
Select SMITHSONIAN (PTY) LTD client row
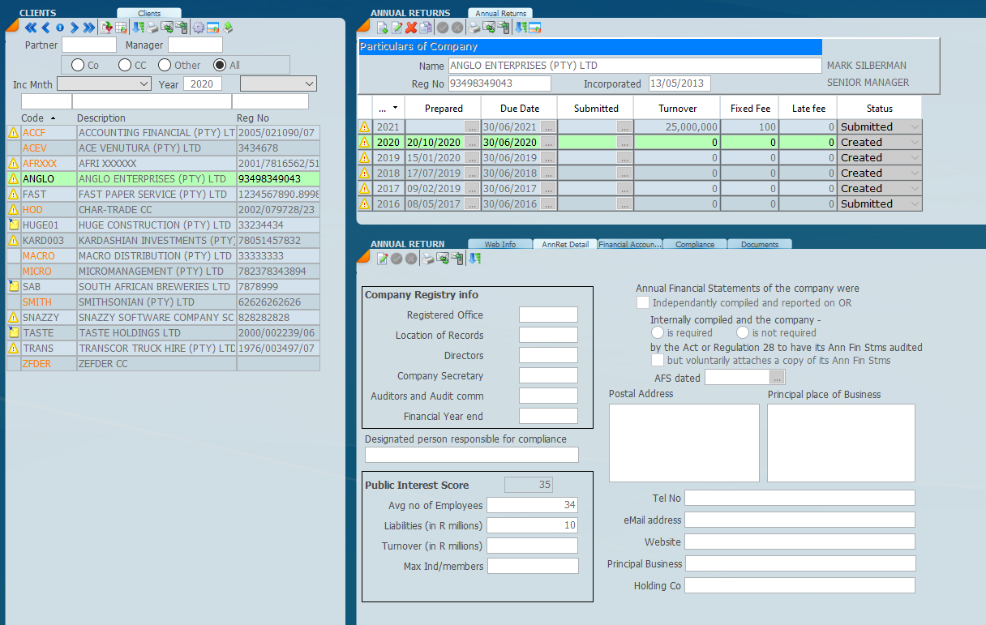tap(136, 302)
